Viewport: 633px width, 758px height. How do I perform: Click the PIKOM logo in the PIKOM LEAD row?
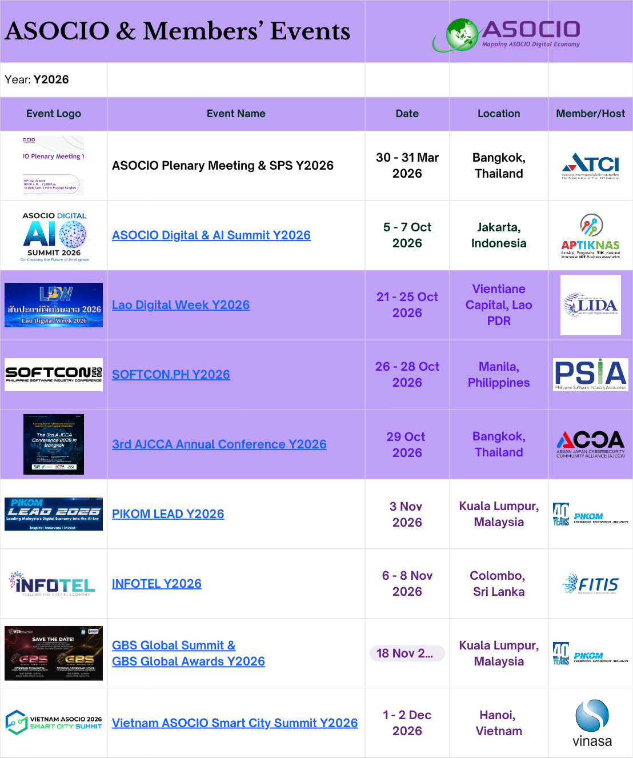click(590, 514)
